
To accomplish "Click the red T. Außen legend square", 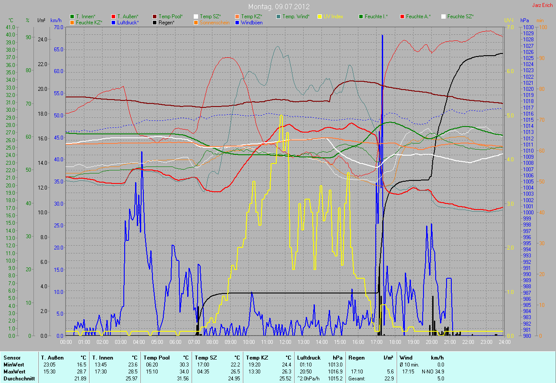I will point(113,17).
